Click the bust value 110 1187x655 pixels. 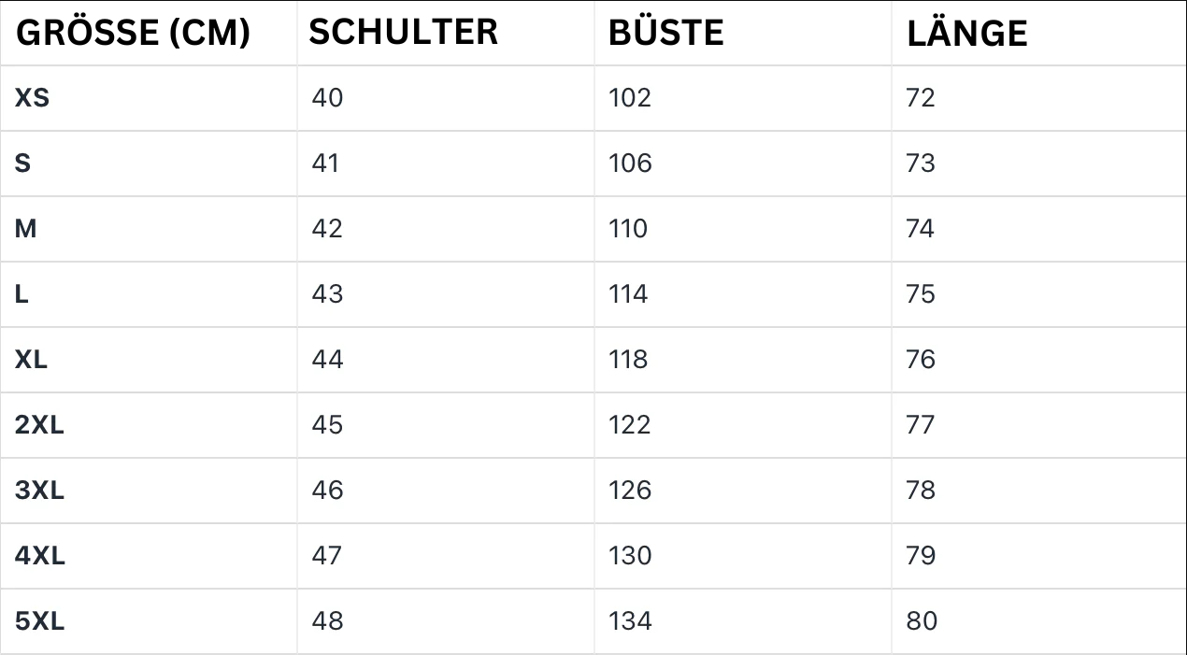point(627,228)
